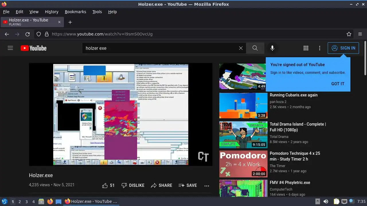This screenshot has width=367, height=206.
Task: Go to the YouTube home logo
Action: pos(34,48)
